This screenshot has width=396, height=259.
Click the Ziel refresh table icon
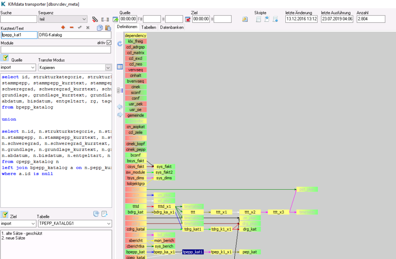(x=96, y=214)
